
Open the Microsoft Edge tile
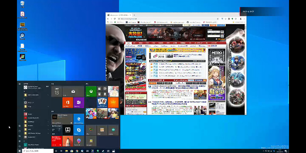[x=79, y=119]
